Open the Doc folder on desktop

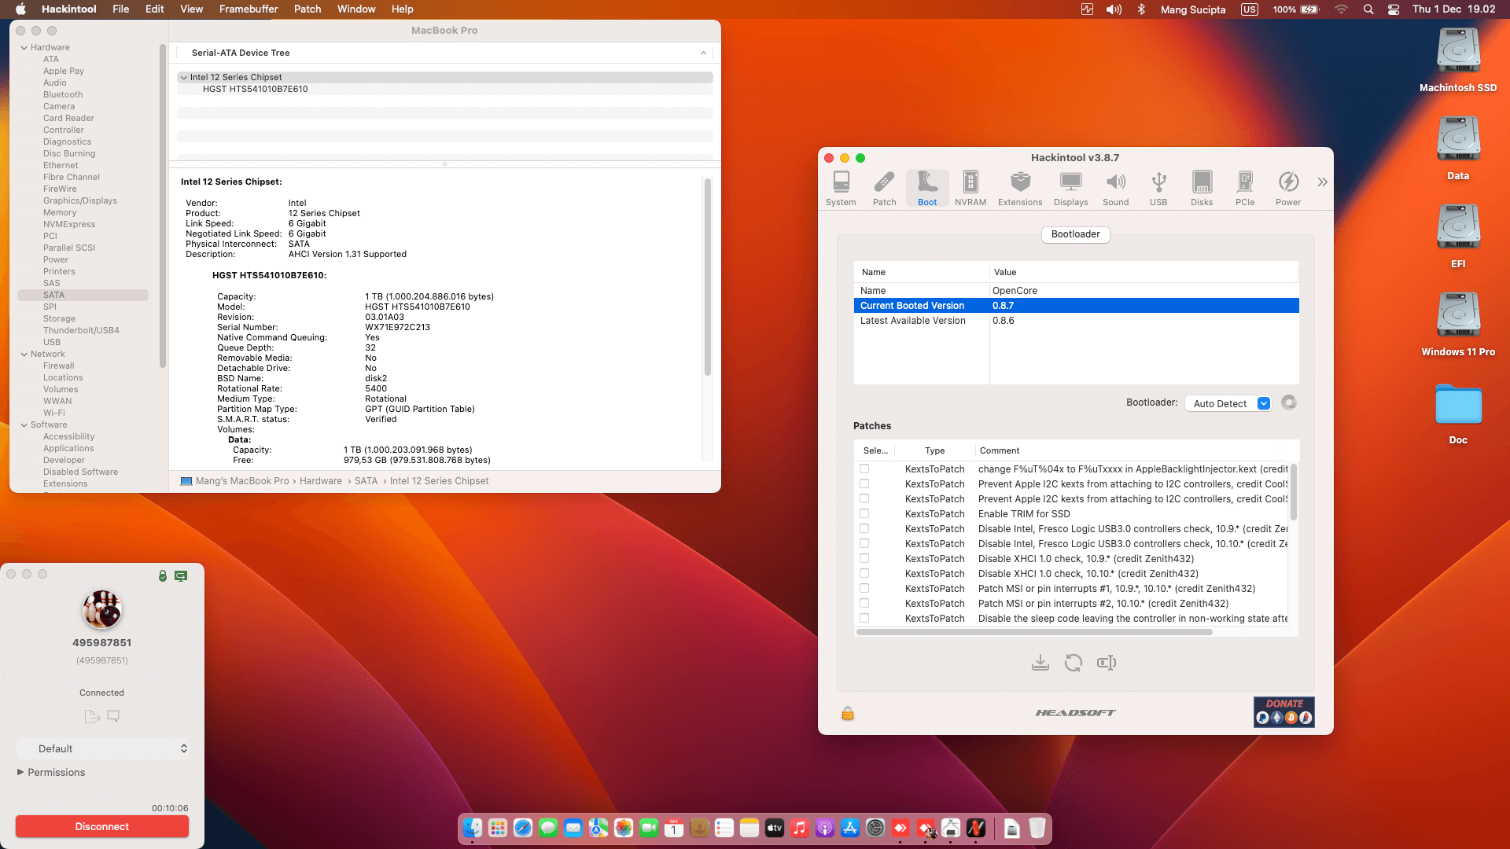(x=1458, y=413)
